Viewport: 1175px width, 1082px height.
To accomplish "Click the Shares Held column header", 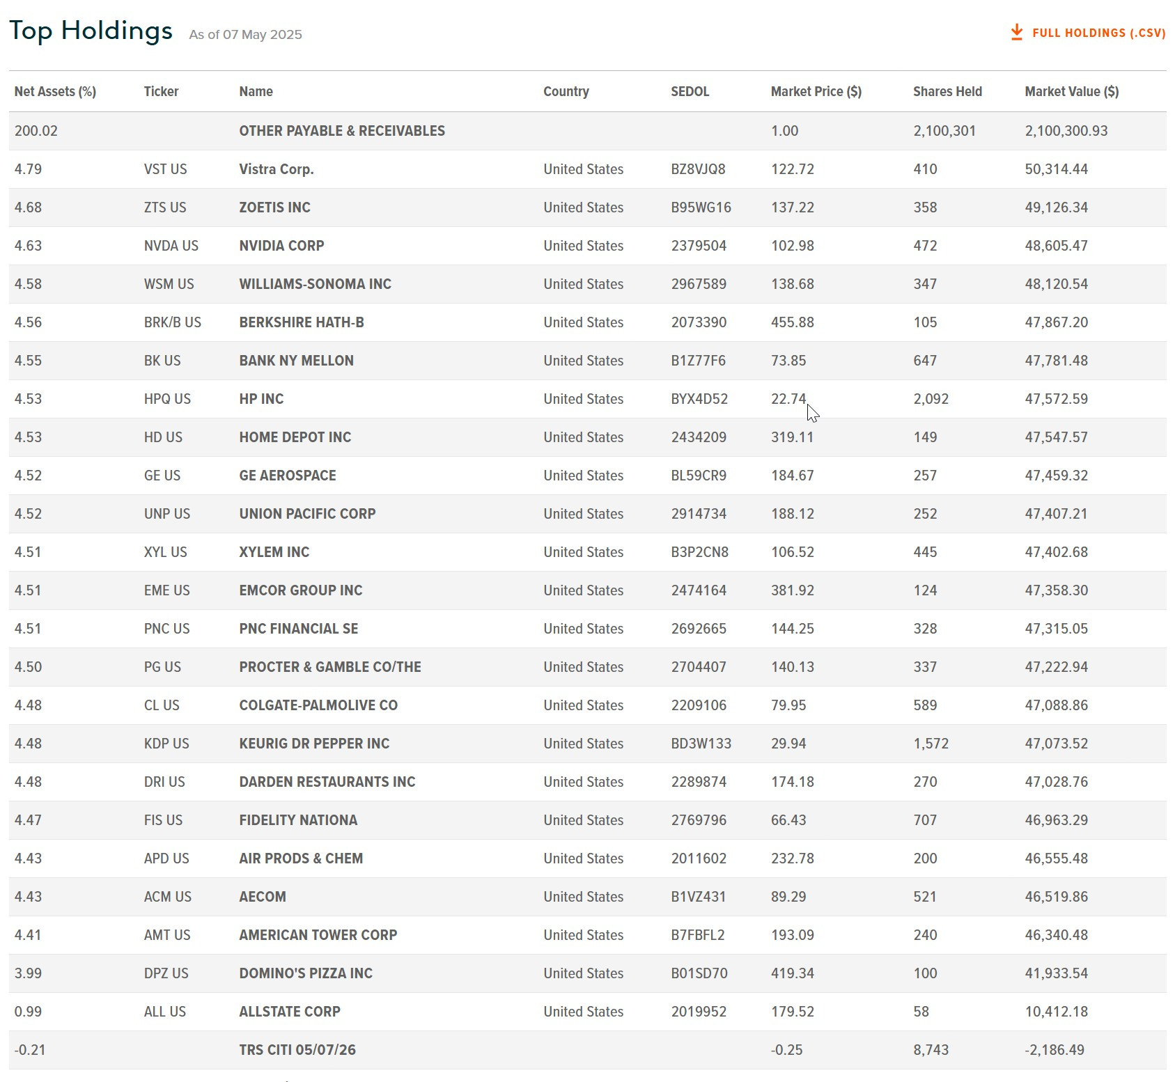I will [x=947, y=91].
